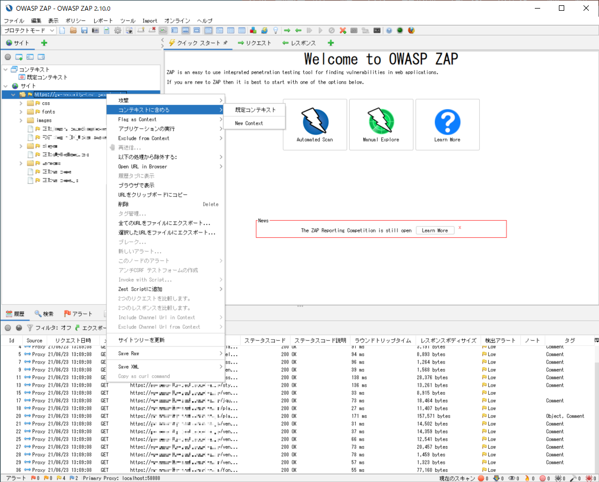Expand the images folder in site tree

click(21, 120)
